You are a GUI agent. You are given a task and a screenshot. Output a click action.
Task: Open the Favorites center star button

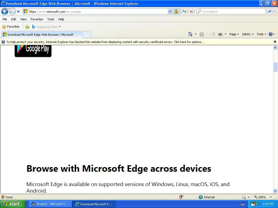click(11, 27)
